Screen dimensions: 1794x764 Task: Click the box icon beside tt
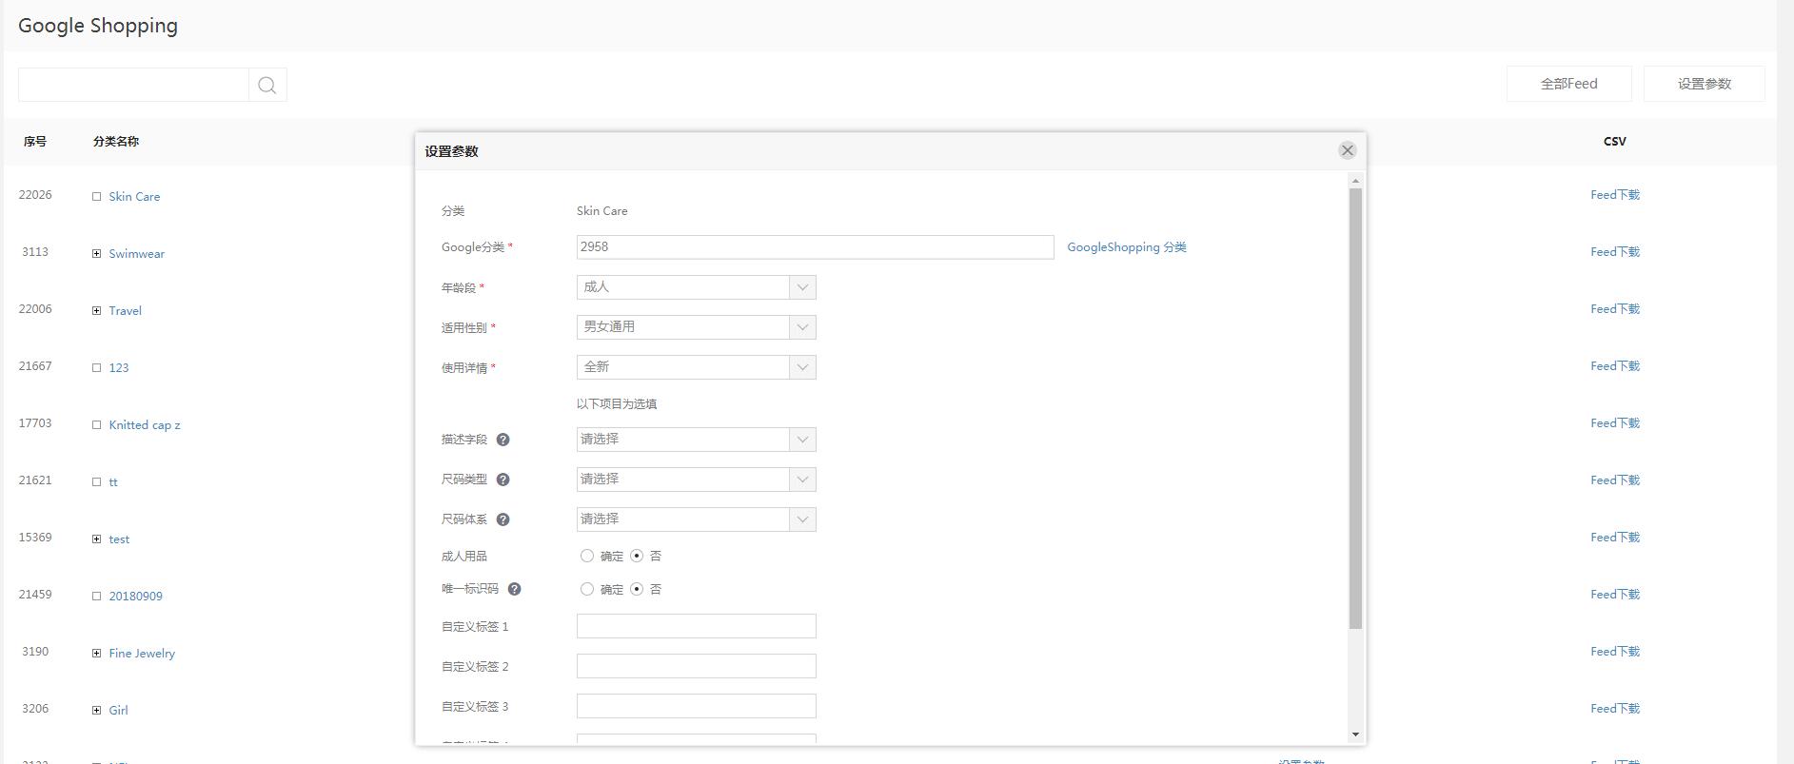pyautogui.click(x=96, y=481)
